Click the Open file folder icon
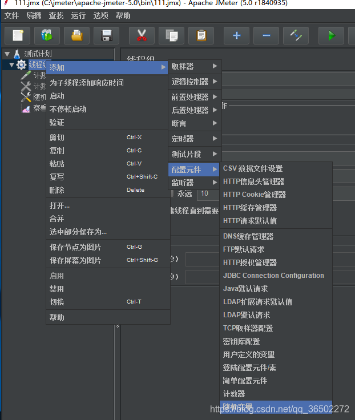The width and height of the screenshot is (355, 420). (76, 35)
